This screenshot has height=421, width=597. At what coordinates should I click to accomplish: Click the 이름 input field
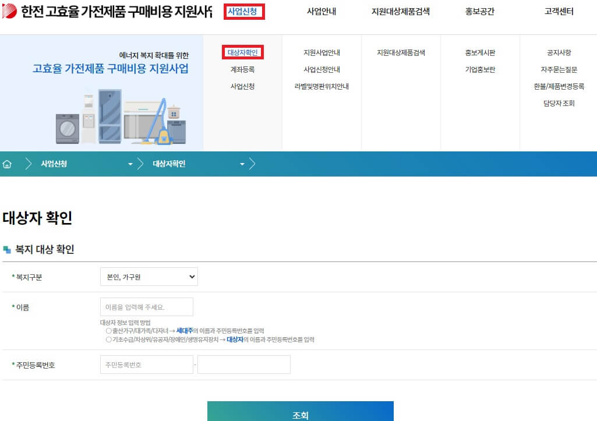pyautogui.click(x=147, y=307)
